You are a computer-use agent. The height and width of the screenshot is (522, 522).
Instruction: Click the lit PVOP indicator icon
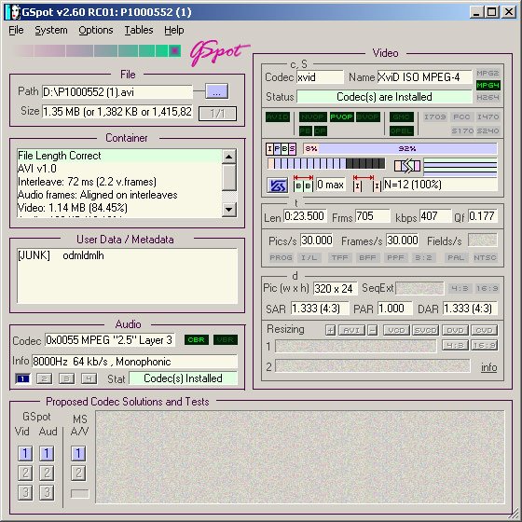(341, 117)
